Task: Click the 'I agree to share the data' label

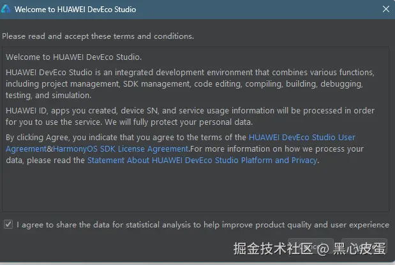Action: point(202,224)
